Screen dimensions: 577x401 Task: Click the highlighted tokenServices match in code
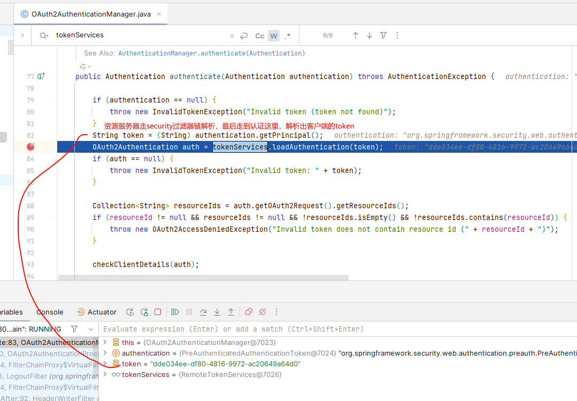point(240,147)
